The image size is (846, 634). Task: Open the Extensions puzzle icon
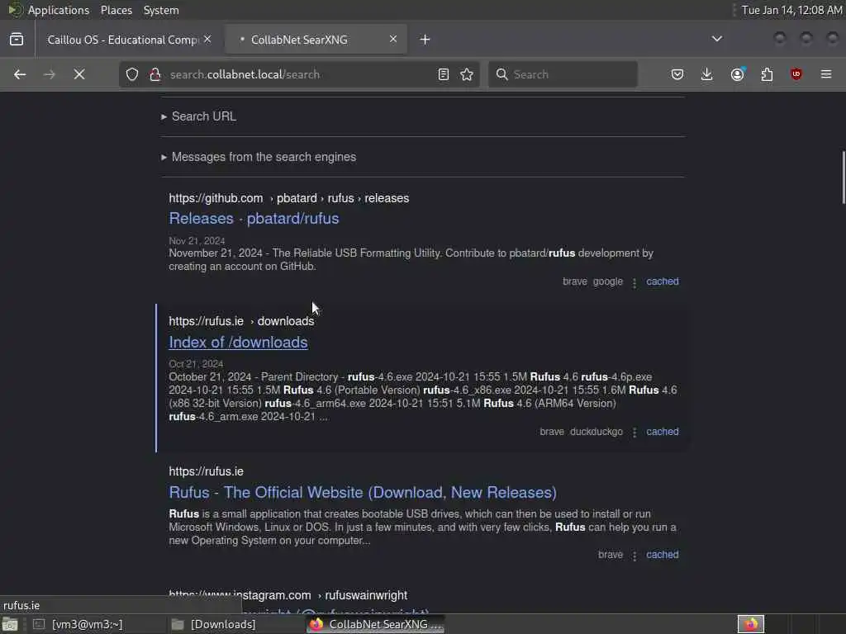pyautogui.click(x=767, y=74)
